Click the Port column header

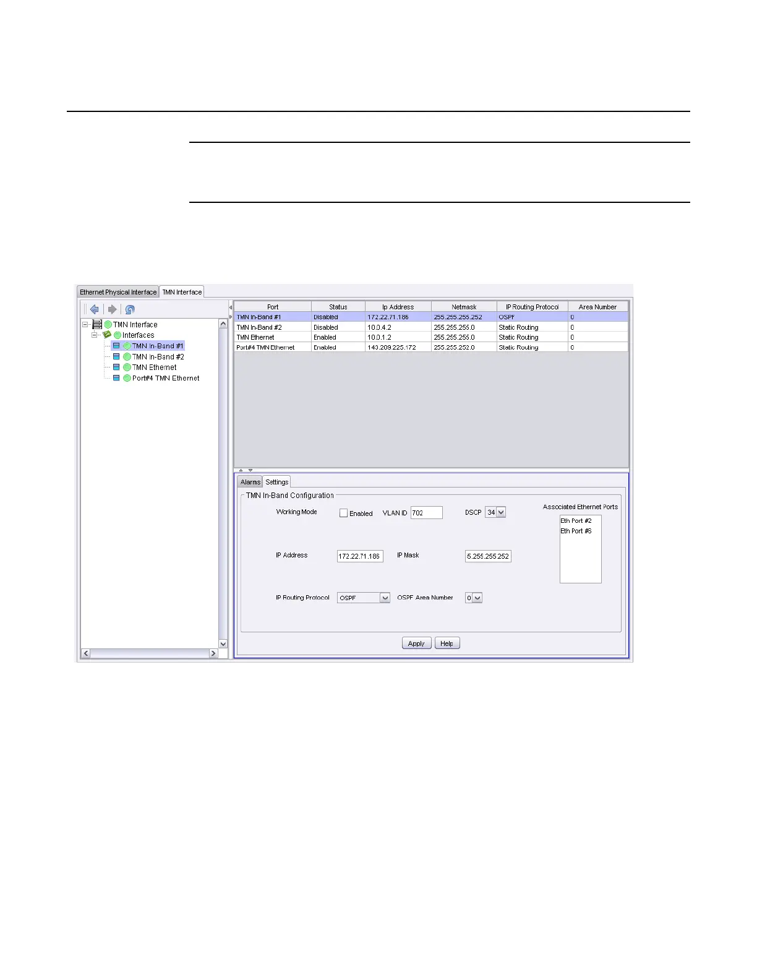pos(273,307)
